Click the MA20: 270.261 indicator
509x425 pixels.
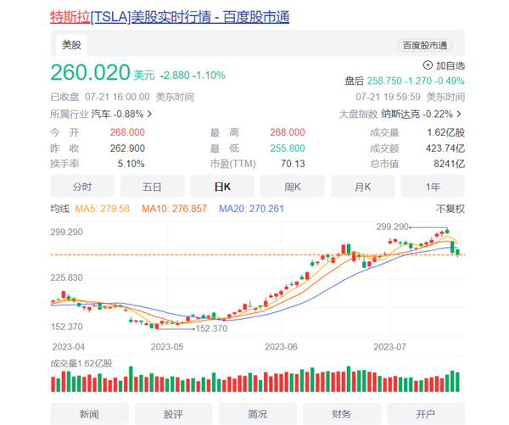point(251,209)
